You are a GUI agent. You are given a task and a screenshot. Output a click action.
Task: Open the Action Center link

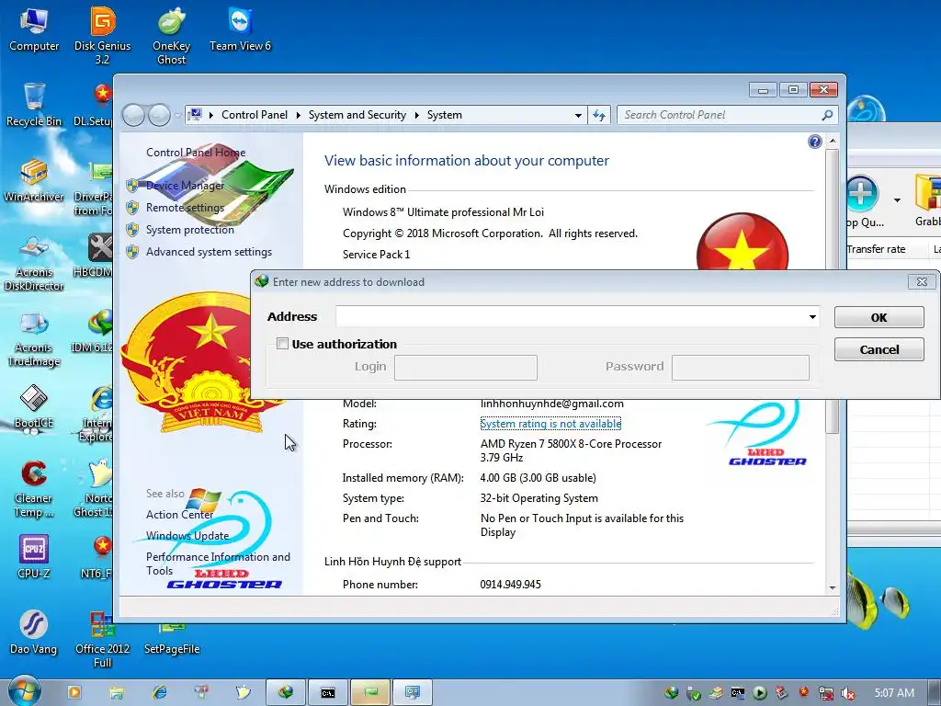(179, 515)
